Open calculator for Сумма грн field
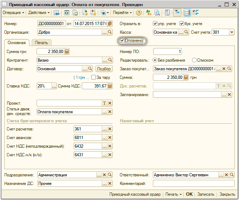 tap(67, 52)
